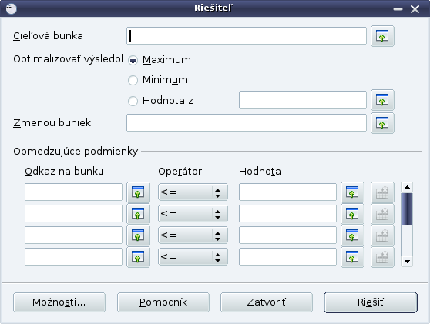The image size is (430, 324).
Task: Select the Hodnota z radio button
Action: coord(133,101)
